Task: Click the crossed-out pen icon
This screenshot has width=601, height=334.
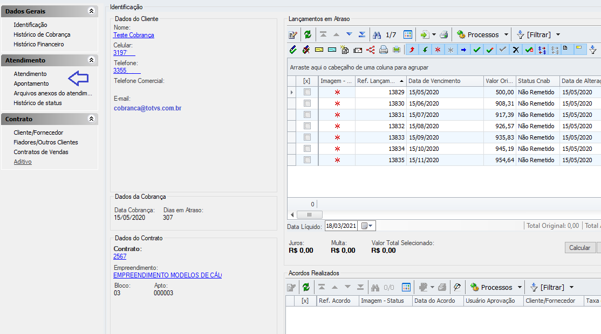Action: click(x=306, y=50)
